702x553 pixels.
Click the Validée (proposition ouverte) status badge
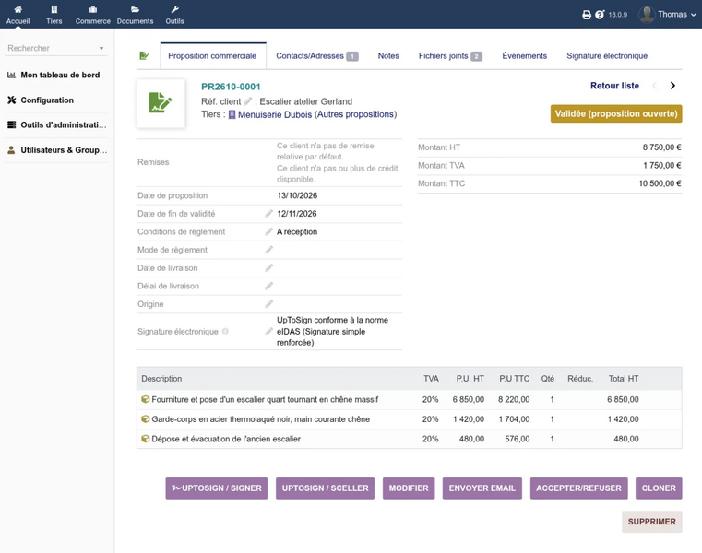click(x=616, y=113)
